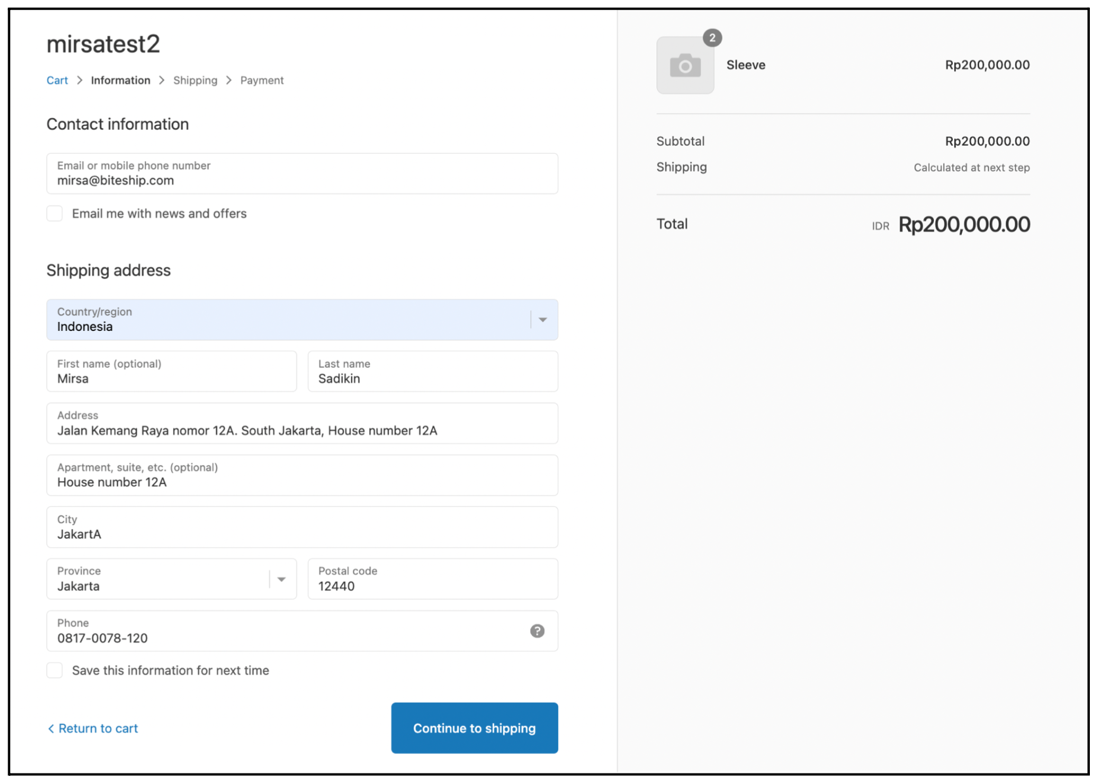Tick Save this information for next time
Image resolution: width=1097 pixels, height=783 pixels.
point(55,670)
